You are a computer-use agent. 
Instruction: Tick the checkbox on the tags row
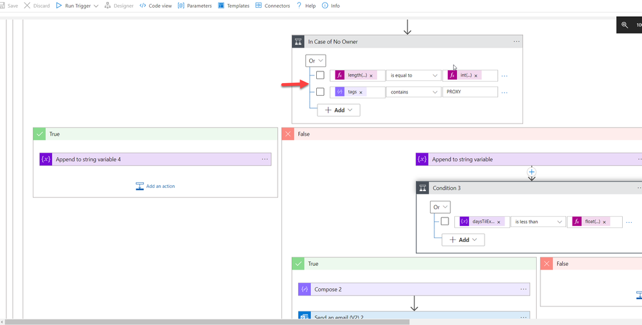click(x=320, y=92)
